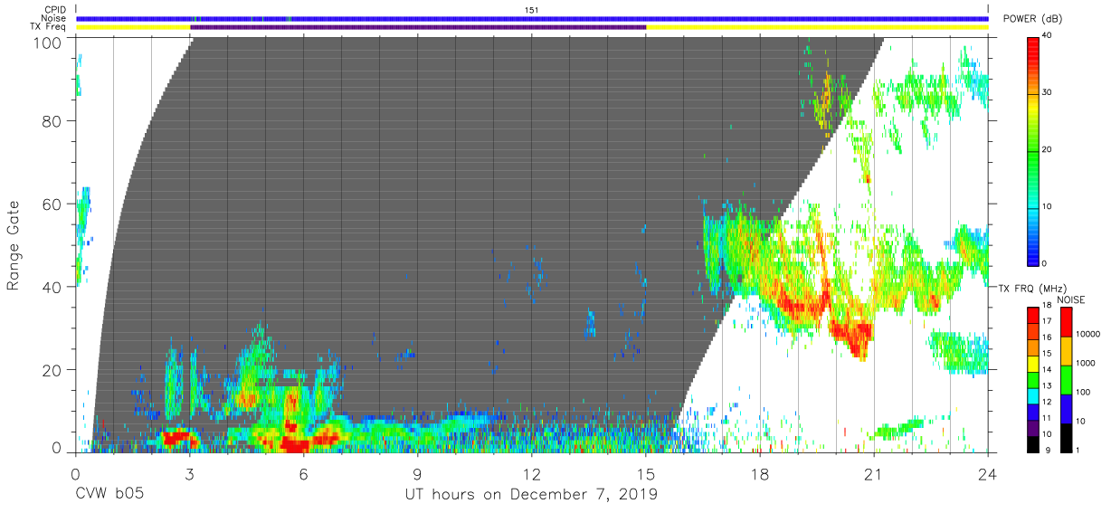Click the blue bottom of the POWER color bar
1111x513 pixels.
1032,256
